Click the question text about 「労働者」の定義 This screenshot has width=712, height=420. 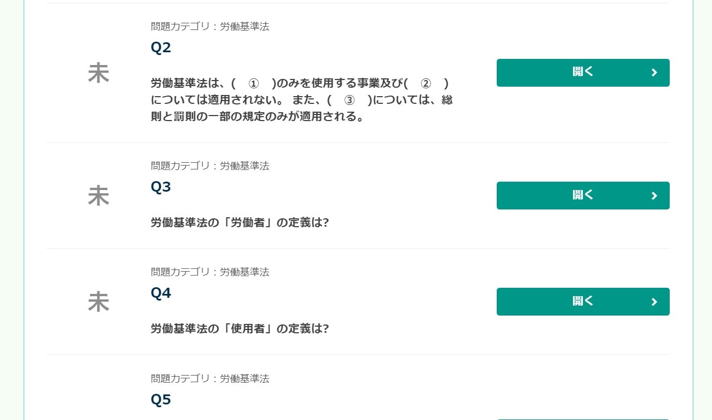(x=240, y=223)
